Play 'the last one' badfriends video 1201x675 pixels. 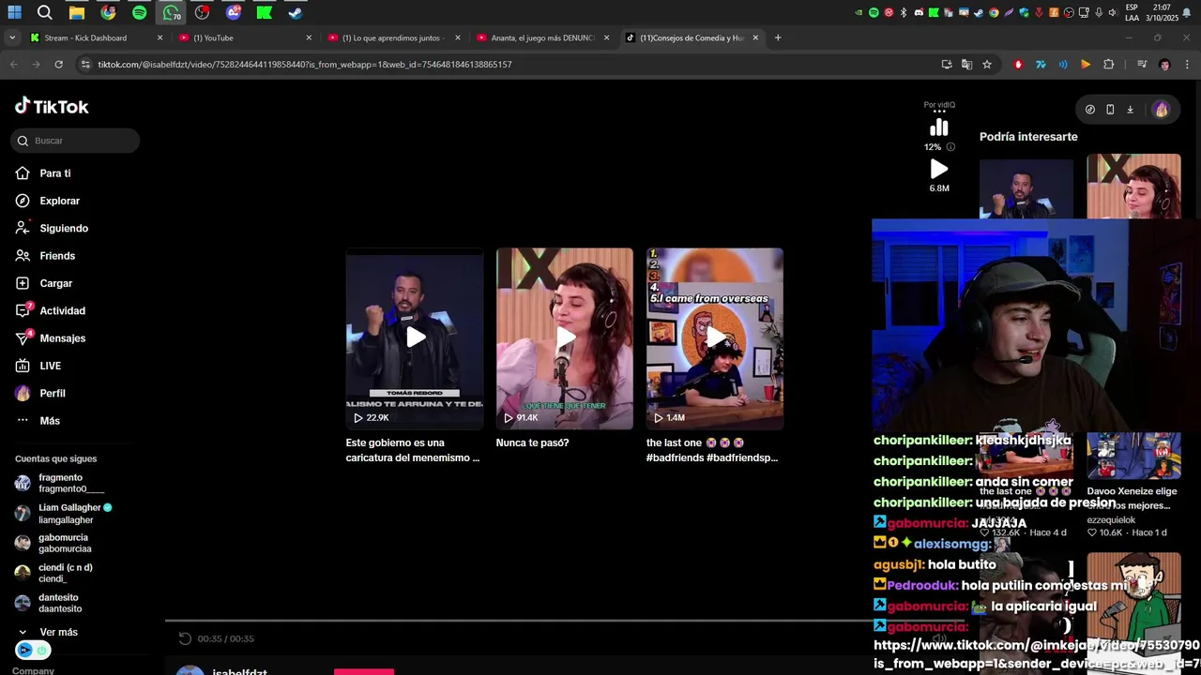coord(715,338)
